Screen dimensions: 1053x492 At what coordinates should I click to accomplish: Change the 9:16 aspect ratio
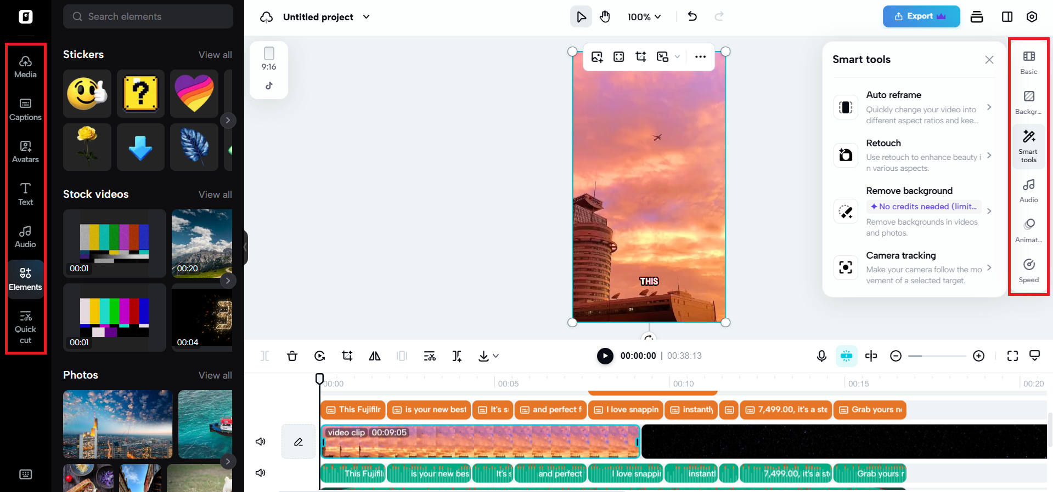point(269,59)
